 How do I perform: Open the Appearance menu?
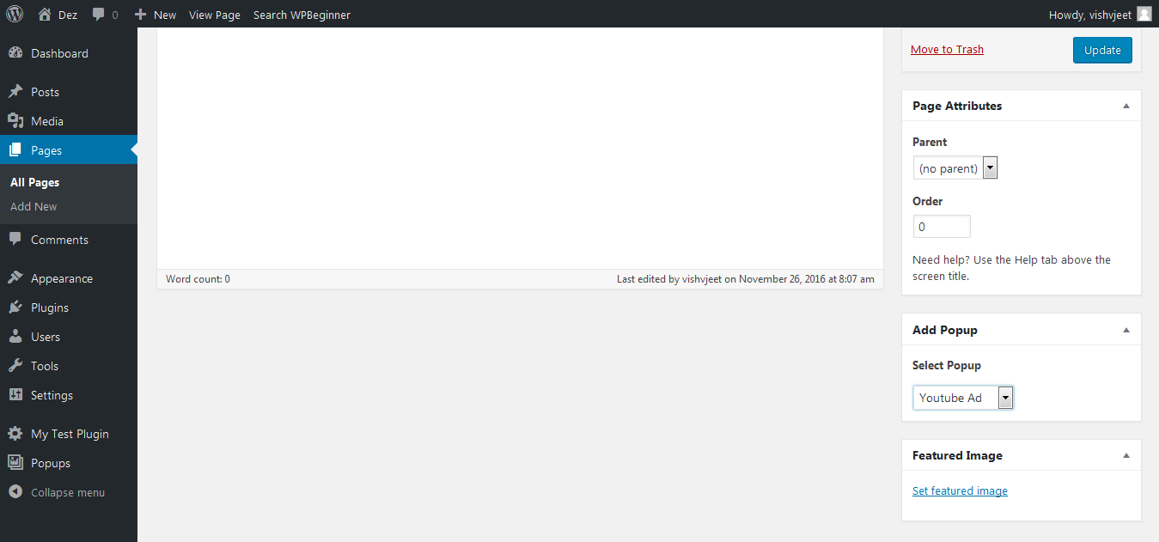pyautogui.click(x=69, y=278)
